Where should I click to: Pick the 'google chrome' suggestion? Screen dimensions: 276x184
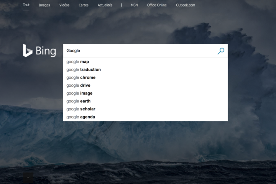[145, 77]
